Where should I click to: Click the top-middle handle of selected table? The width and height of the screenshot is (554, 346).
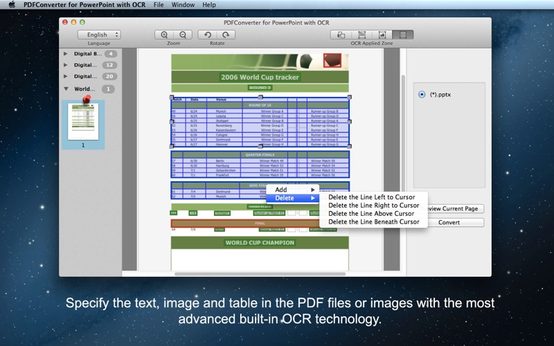click(261, 97)
